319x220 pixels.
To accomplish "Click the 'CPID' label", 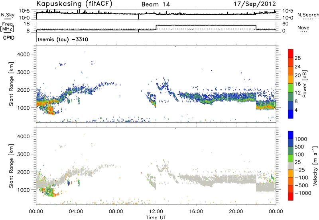I will (9, 38).
